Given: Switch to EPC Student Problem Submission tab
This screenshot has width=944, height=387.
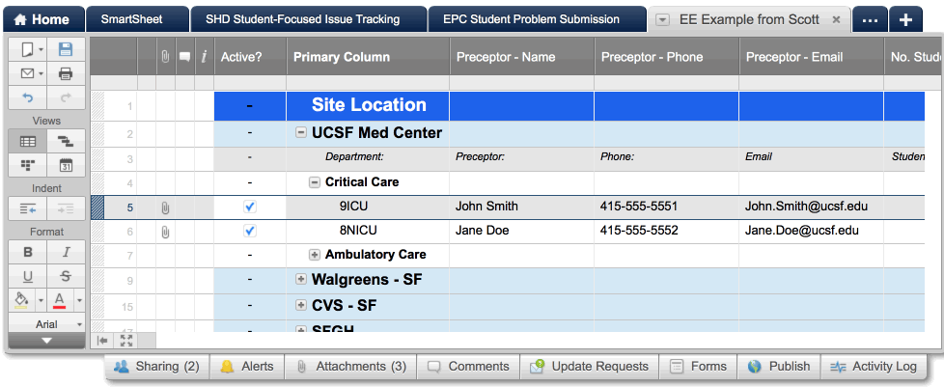Looking at the screenshot, I should tap(531, 18).
